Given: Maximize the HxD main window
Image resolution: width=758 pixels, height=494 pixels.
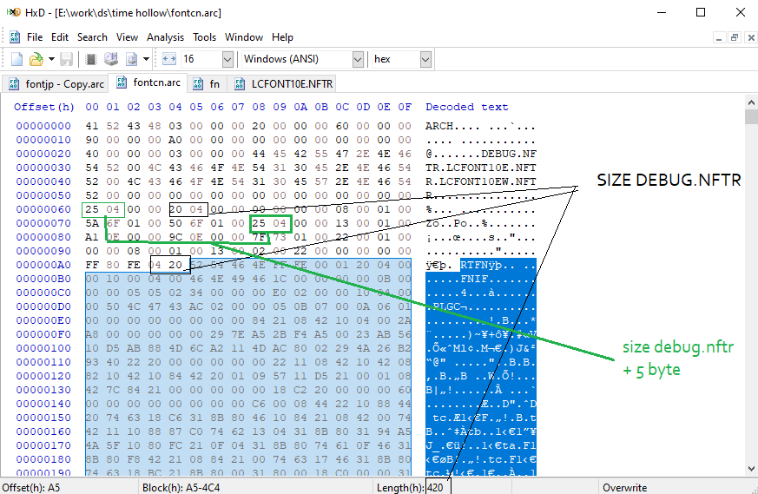Looking at the screenshot, I should 701,12.
